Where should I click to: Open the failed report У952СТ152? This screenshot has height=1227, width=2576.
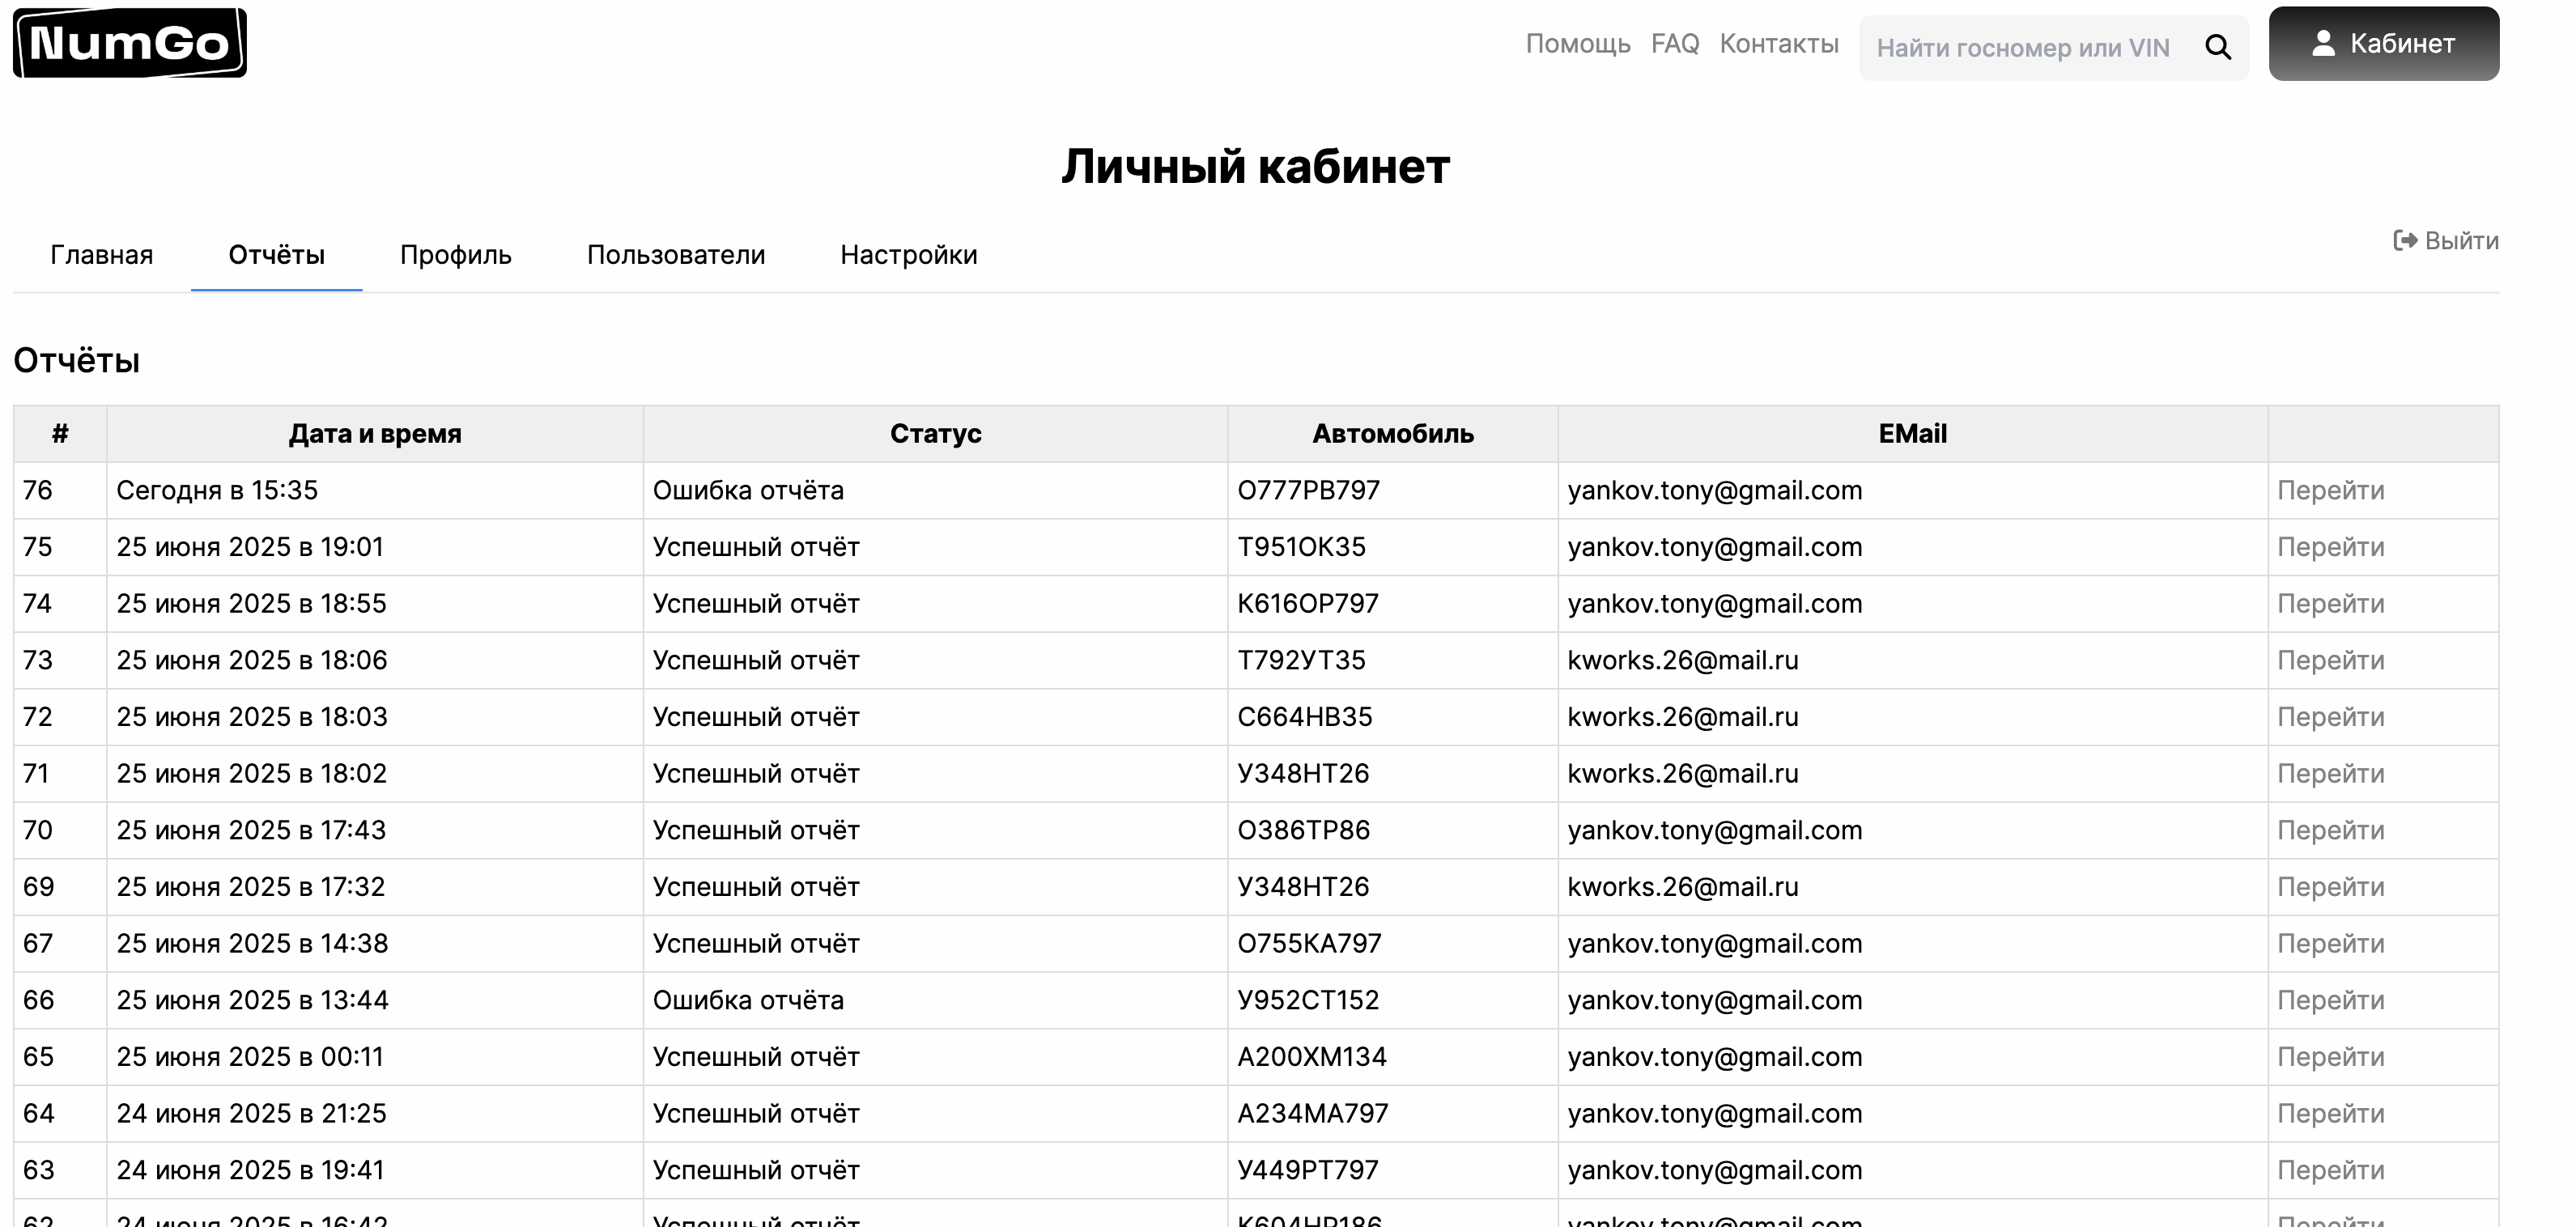[x=2329, y=1000]
